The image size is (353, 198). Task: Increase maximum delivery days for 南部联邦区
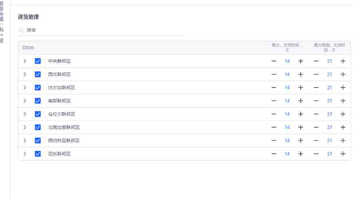click(x=343, y=101)
